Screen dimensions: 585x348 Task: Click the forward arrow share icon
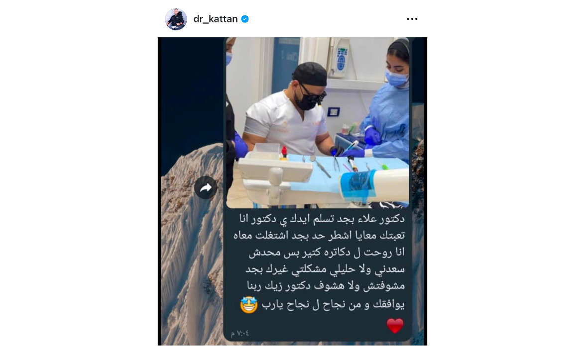(x=206, y=188)
